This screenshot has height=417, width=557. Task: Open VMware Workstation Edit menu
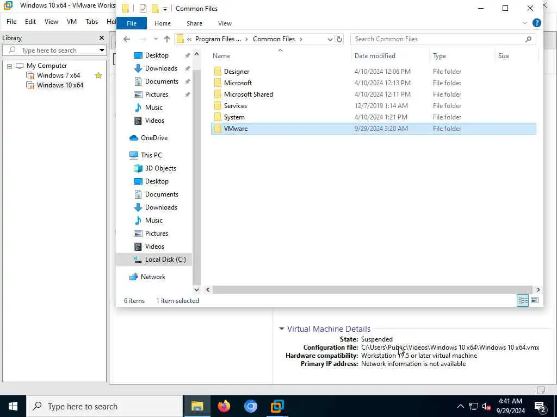pos(30,22)
